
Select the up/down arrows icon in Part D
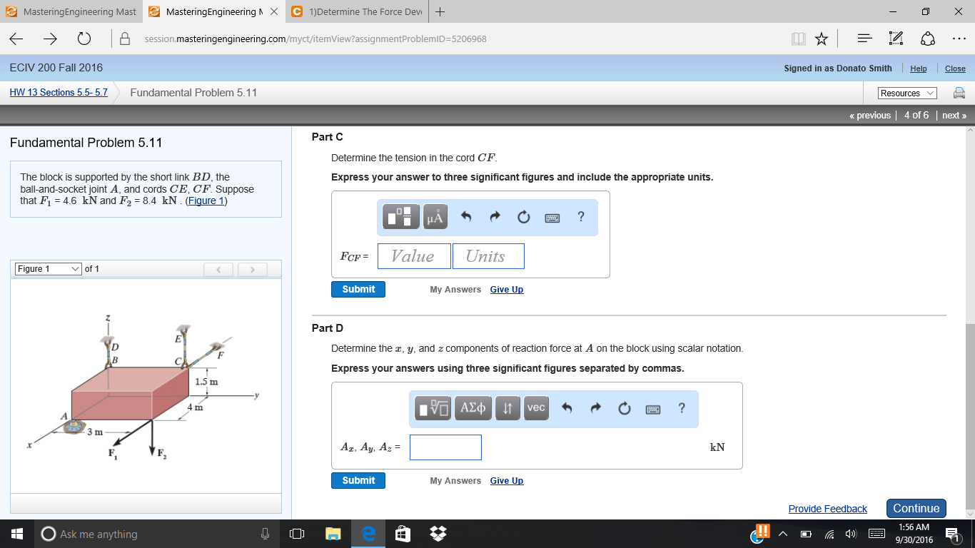point(507,408)
